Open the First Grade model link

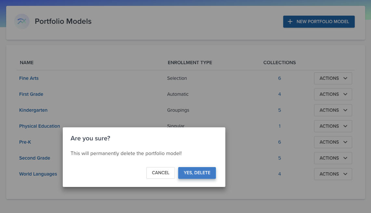click(x=31, y=94)
